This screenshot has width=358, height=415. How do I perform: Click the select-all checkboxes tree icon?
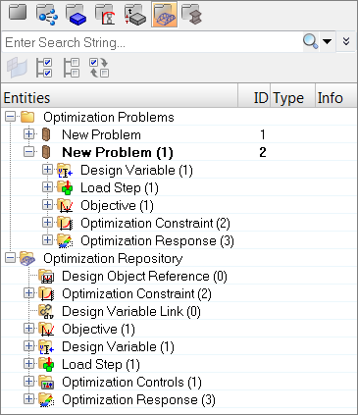[44, 68]
